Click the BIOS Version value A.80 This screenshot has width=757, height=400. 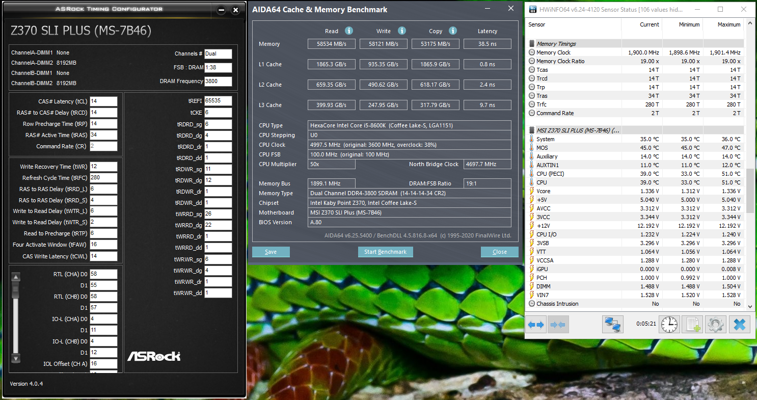point(410,222)
